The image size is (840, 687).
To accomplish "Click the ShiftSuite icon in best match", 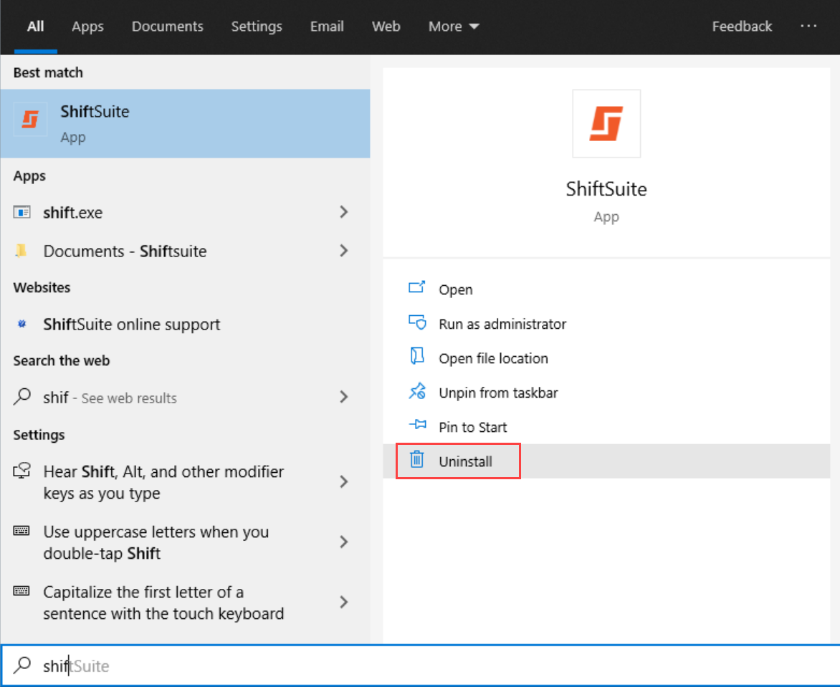I will (30, 119).
